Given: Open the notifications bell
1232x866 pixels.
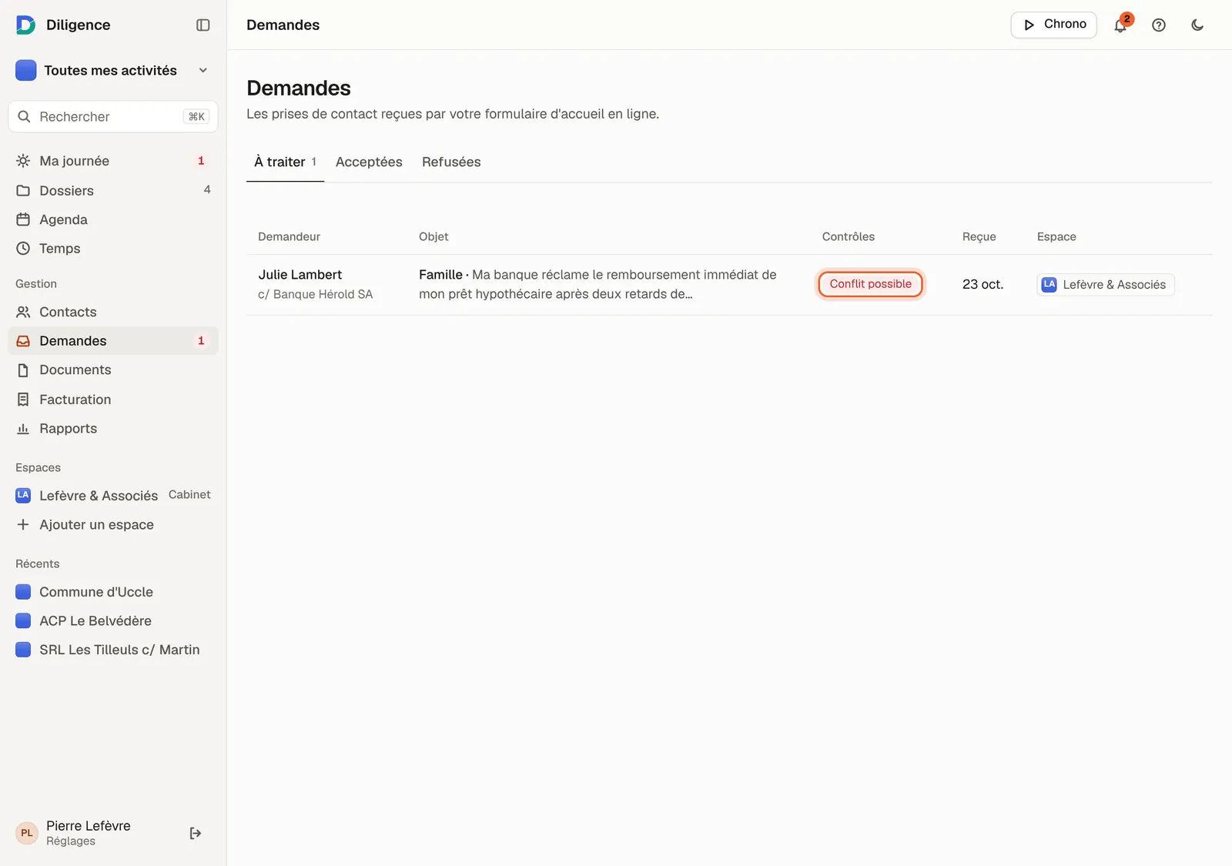Looking at the screenshot, I should coord(1120,25).
